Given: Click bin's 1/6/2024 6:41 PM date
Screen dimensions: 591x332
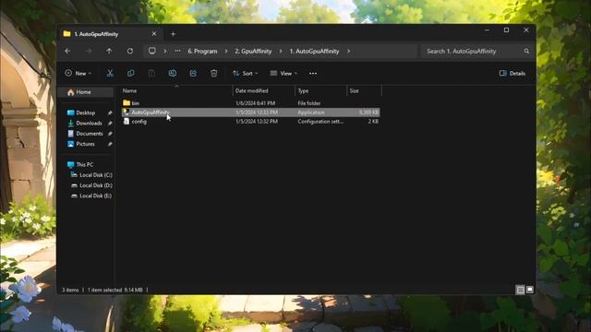Looking at the screenshot, I should coord(255,103).
